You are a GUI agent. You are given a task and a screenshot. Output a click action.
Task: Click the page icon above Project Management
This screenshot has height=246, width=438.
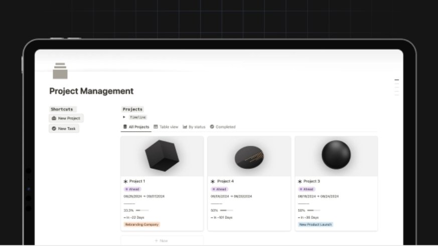tap(60, 71)
